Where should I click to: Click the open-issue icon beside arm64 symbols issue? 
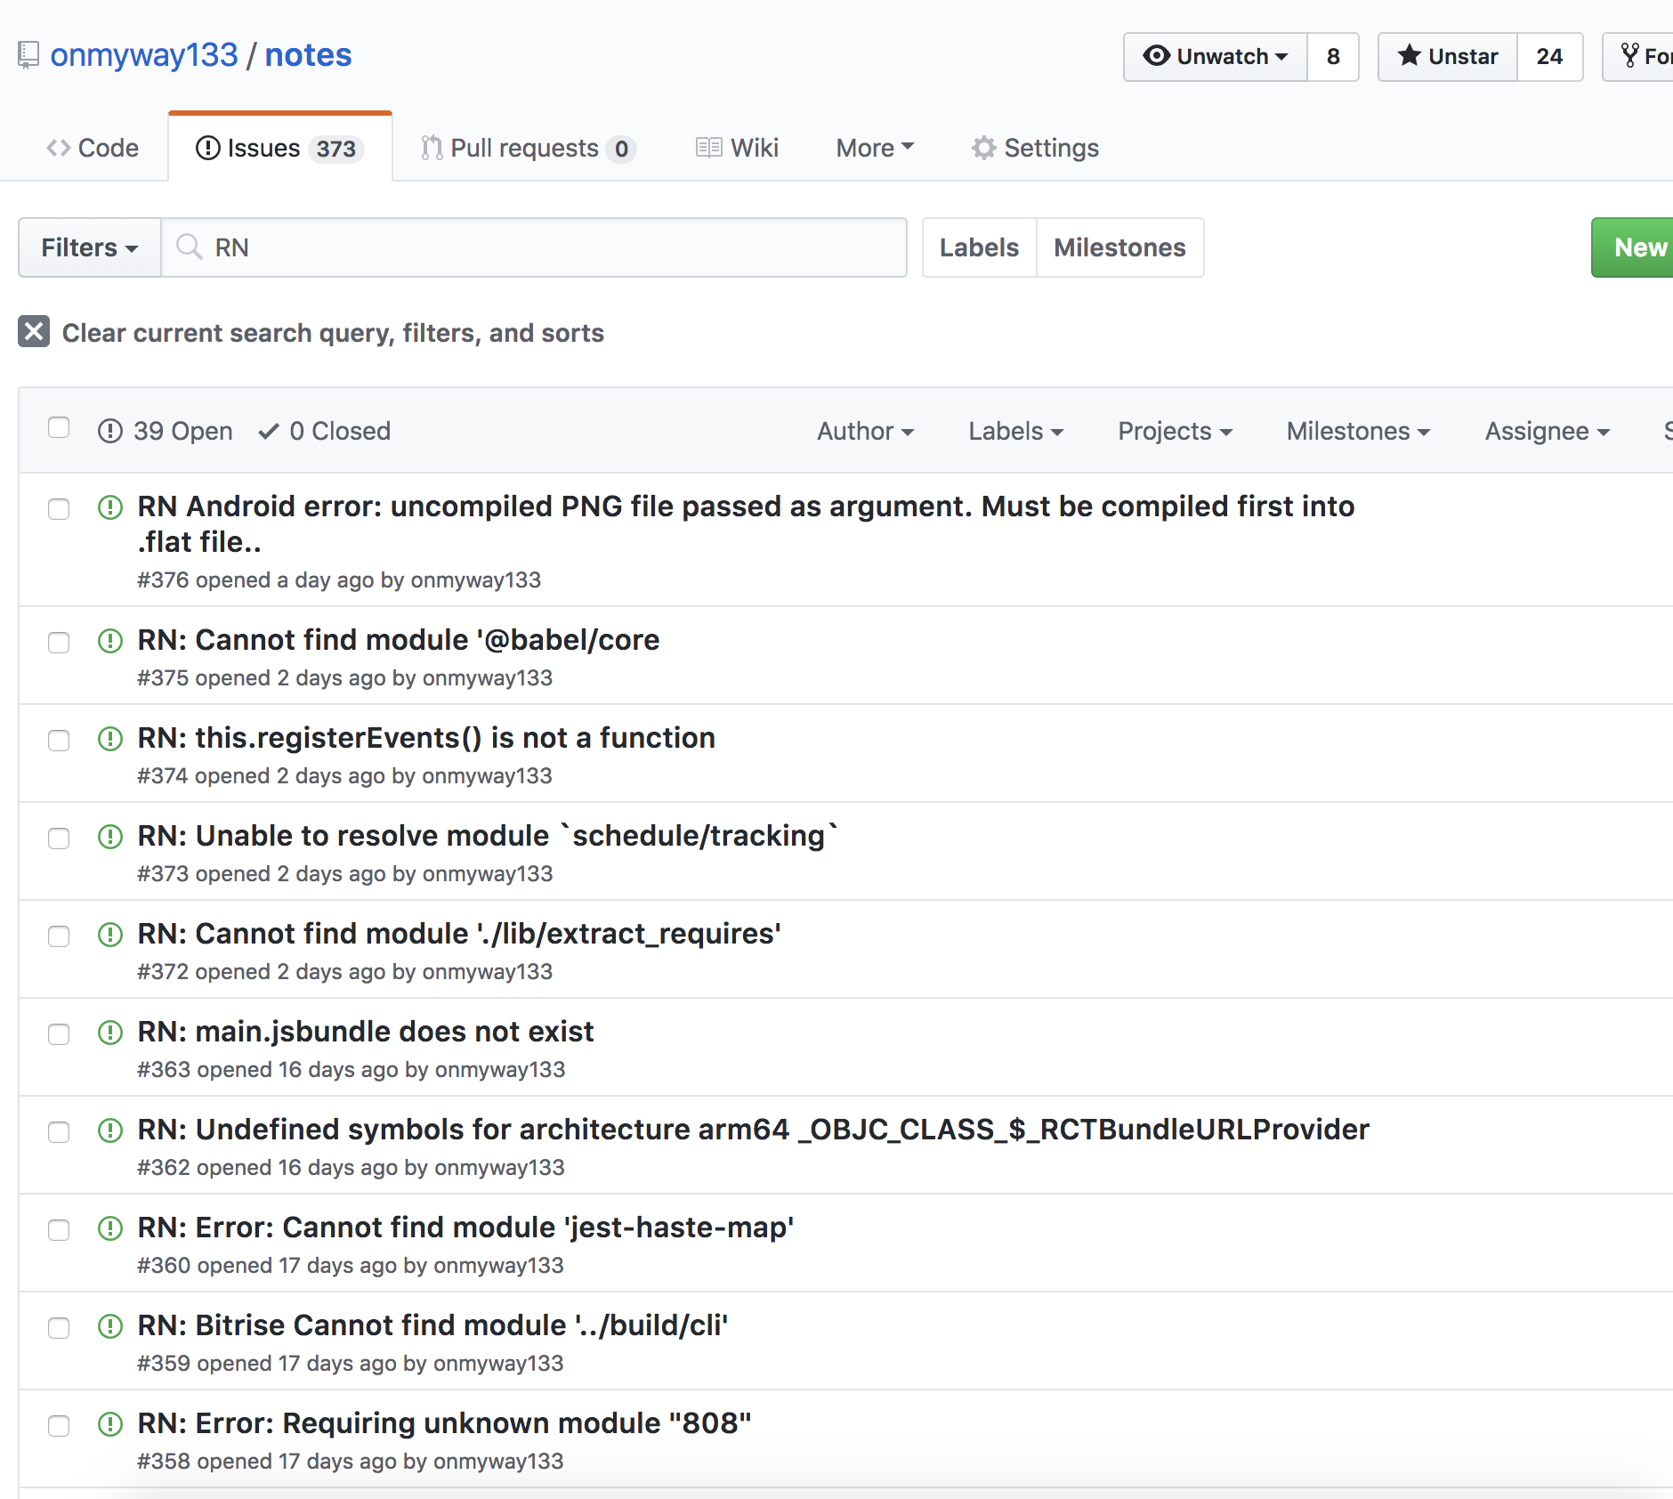tap(109, 1130)
